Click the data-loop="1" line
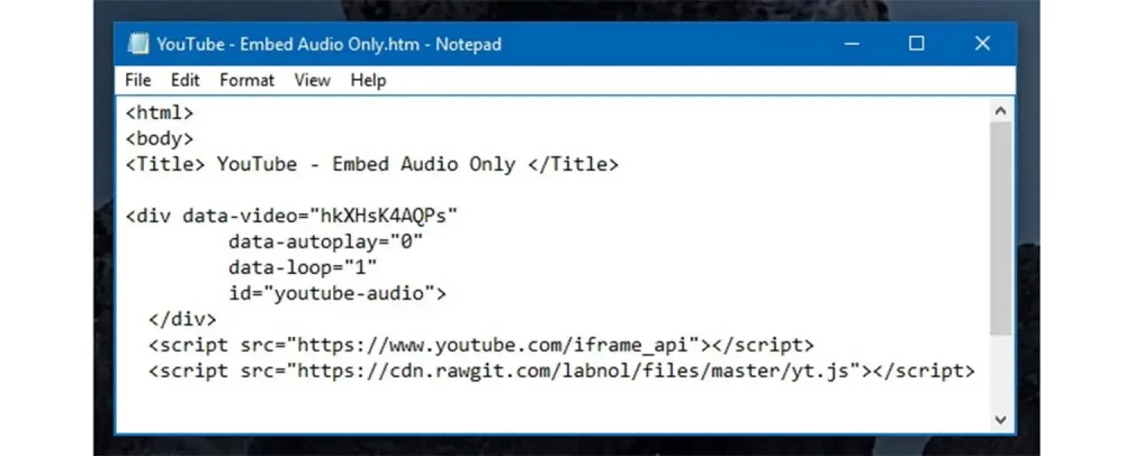Image resolution: width=1125 pixels, height=456 pixels. pos(303,267)
